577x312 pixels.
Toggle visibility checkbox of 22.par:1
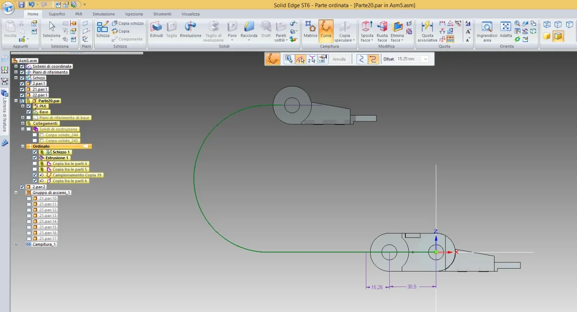coord(22,95)
